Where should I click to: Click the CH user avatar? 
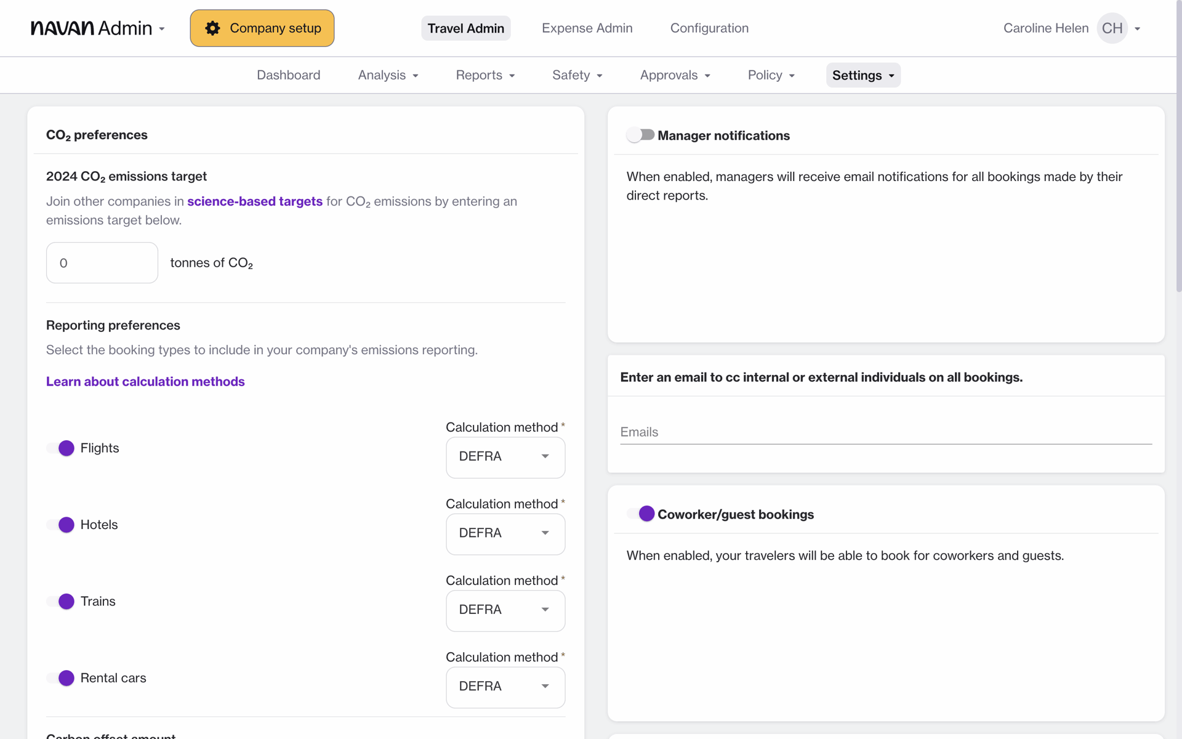click(x=1112, y=28)
